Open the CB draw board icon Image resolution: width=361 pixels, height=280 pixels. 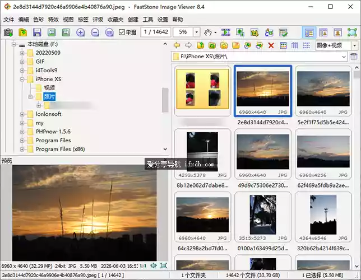[x=269, y=32]
